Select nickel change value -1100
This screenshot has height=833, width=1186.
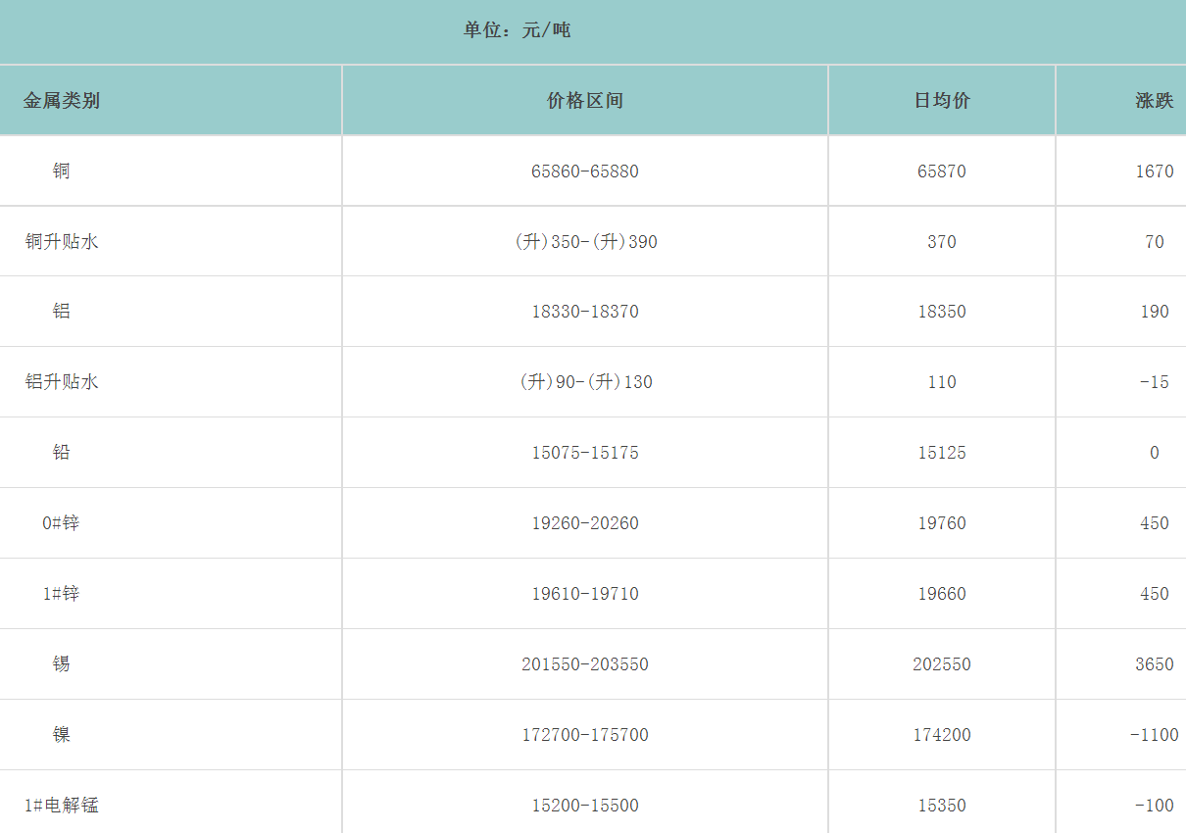[1156, 735]
